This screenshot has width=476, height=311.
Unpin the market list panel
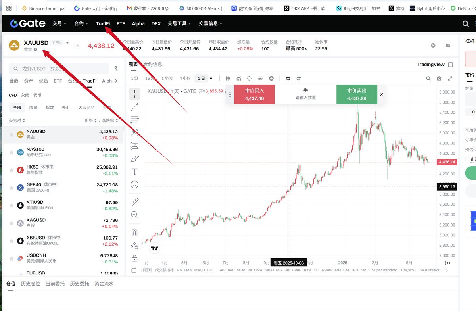[x=116, y=69]
